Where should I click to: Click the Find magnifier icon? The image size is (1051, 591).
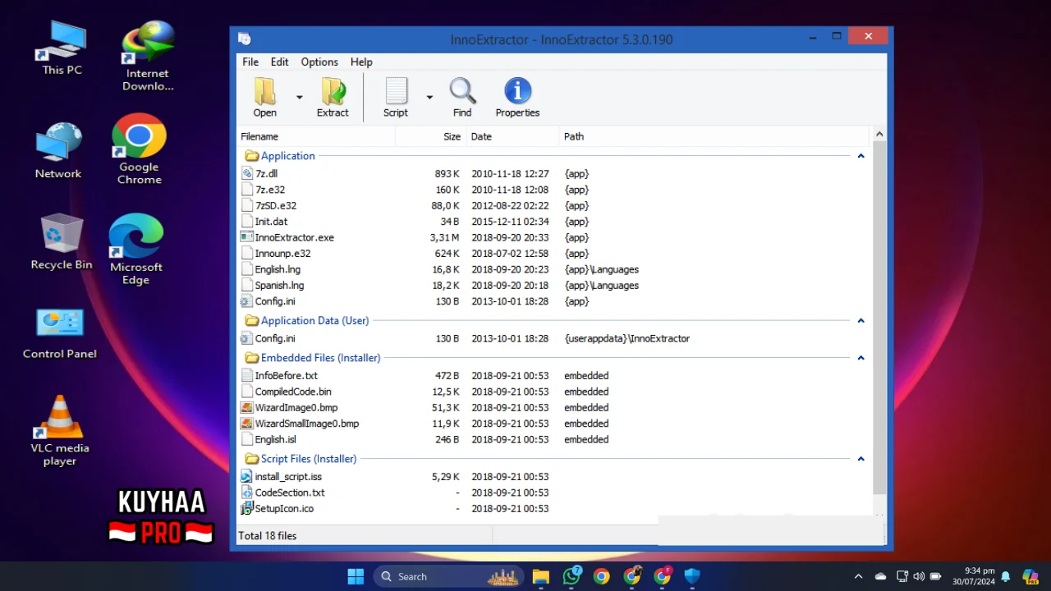[462, 91]
